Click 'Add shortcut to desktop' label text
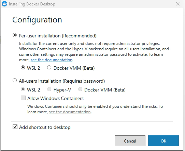 point(45,127)
